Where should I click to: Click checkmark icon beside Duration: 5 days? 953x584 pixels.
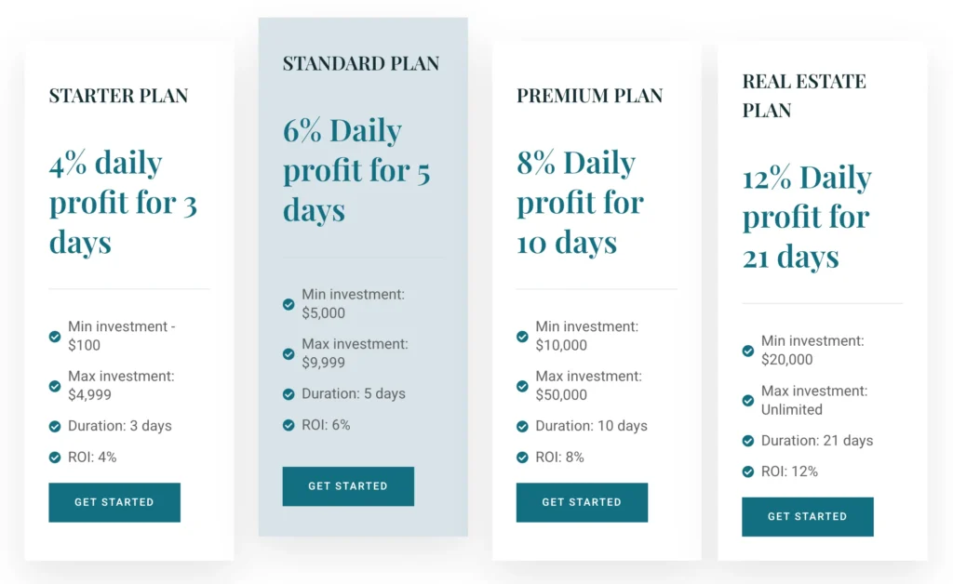point(289,394)
